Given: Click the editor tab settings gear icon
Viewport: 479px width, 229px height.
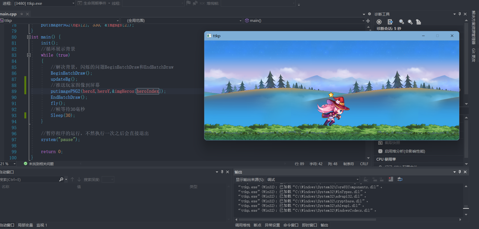Looking at the screenshot, I should pos(370,14).
